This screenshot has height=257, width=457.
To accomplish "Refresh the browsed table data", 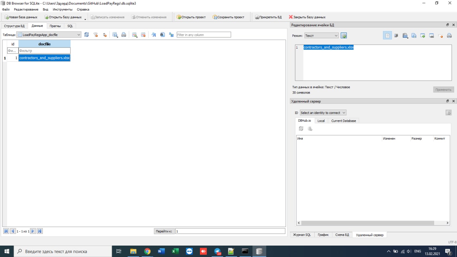I will point(86,35).
